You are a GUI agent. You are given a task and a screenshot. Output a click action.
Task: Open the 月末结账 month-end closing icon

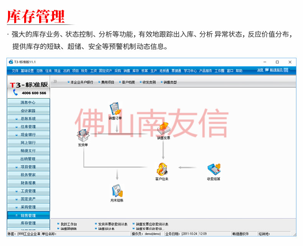[117, 191]
